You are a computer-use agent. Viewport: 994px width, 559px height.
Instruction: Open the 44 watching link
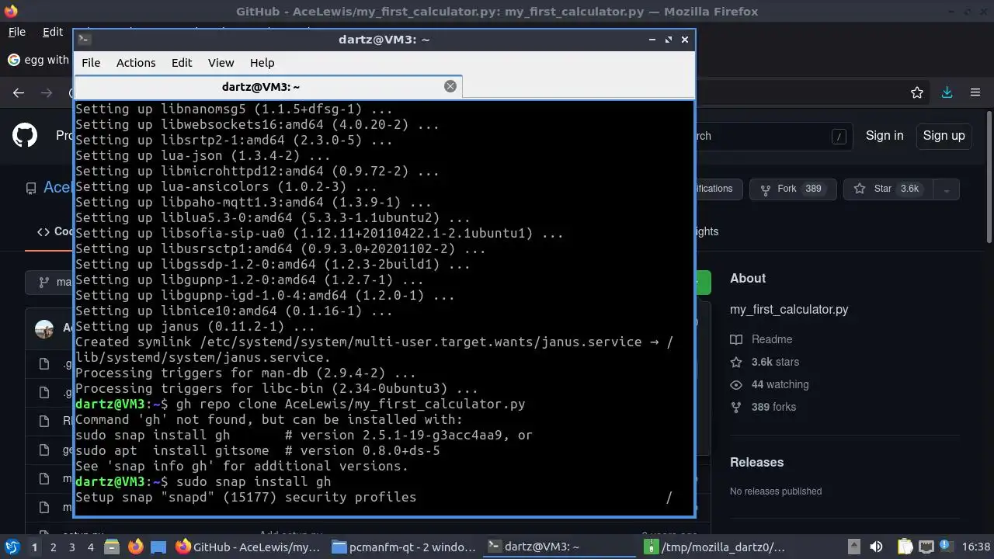pos(780,384)
